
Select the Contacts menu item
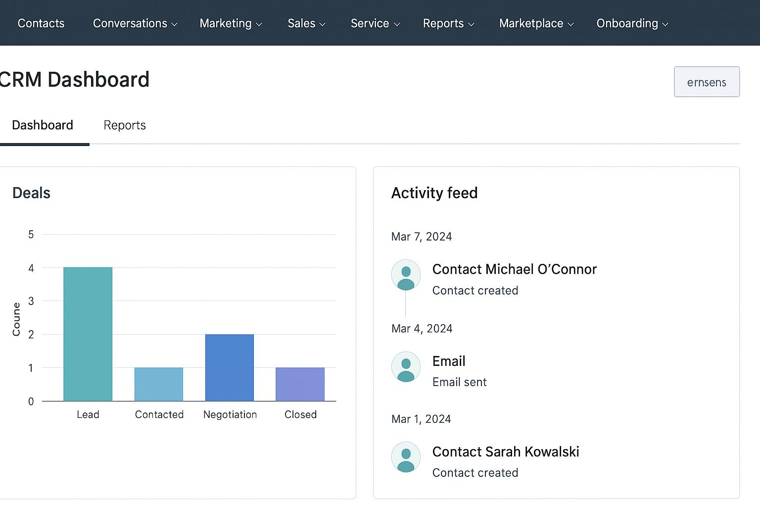41,23
